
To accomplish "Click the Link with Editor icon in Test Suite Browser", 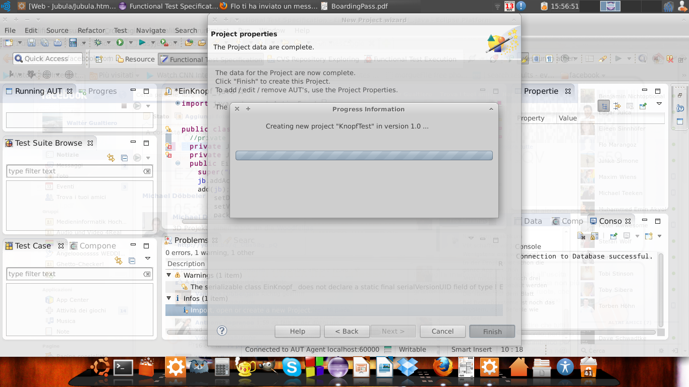I will [111, 158].
